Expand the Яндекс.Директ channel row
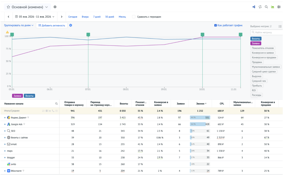Viewport: 283px width, 175px height. 5,118
